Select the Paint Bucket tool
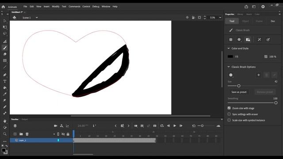Screen dimensions: 283x159 (5, 87)
